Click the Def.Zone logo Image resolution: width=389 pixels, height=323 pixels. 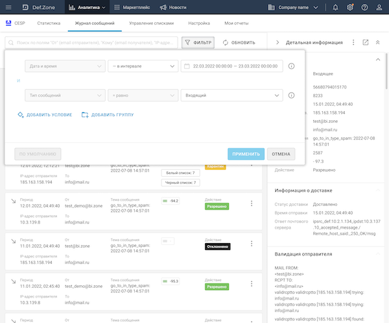tap(39, 7)
